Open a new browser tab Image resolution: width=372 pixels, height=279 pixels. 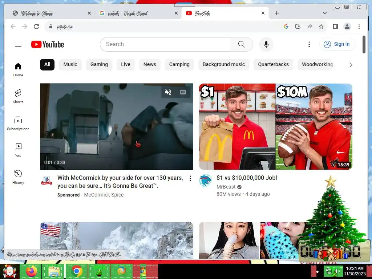tap(276, 13)
